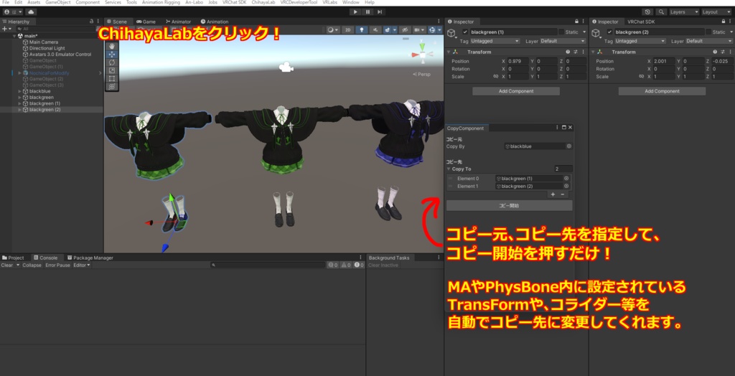735x376 pixels.
Task: Click the コピー開始 button
Action: tap(509, 205)
